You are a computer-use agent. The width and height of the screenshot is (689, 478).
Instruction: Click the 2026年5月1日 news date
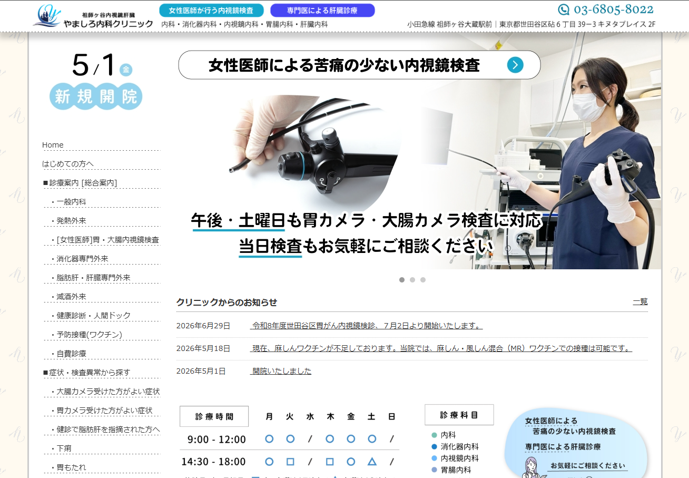201,371
